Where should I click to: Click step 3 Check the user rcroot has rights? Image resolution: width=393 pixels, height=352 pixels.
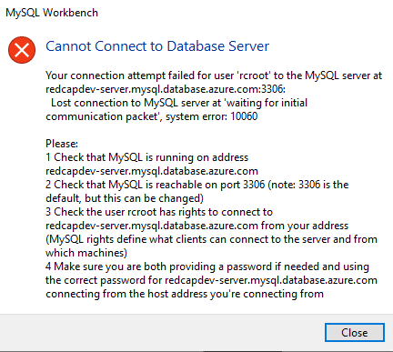click(x=159, y=212)
